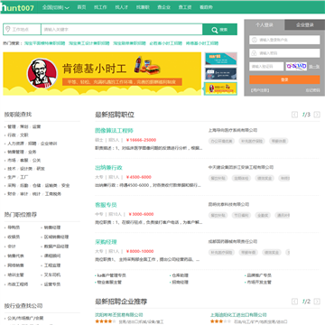
Task: Click popular position 课程顾问
Action: pyautogui.click(x=52, y=256)
